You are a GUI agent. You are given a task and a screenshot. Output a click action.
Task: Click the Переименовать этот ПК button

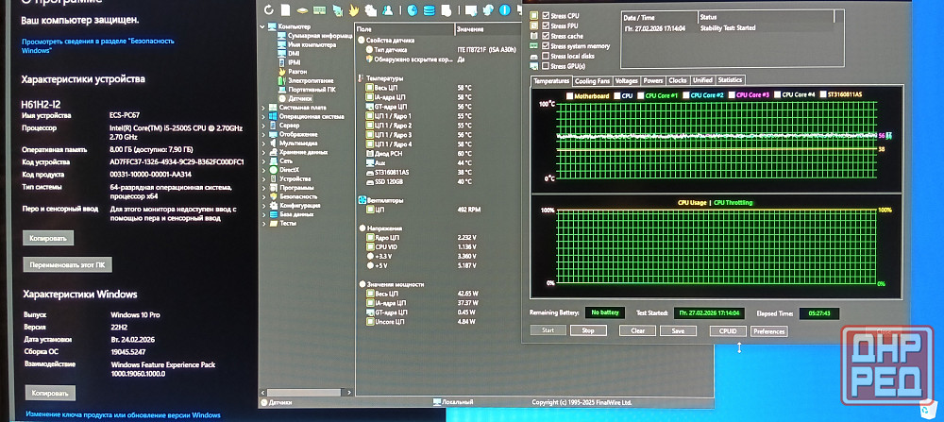(x=65, y=265)
